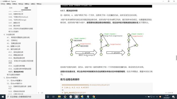Open the 文件 menu in menu bar

point(3,4)
